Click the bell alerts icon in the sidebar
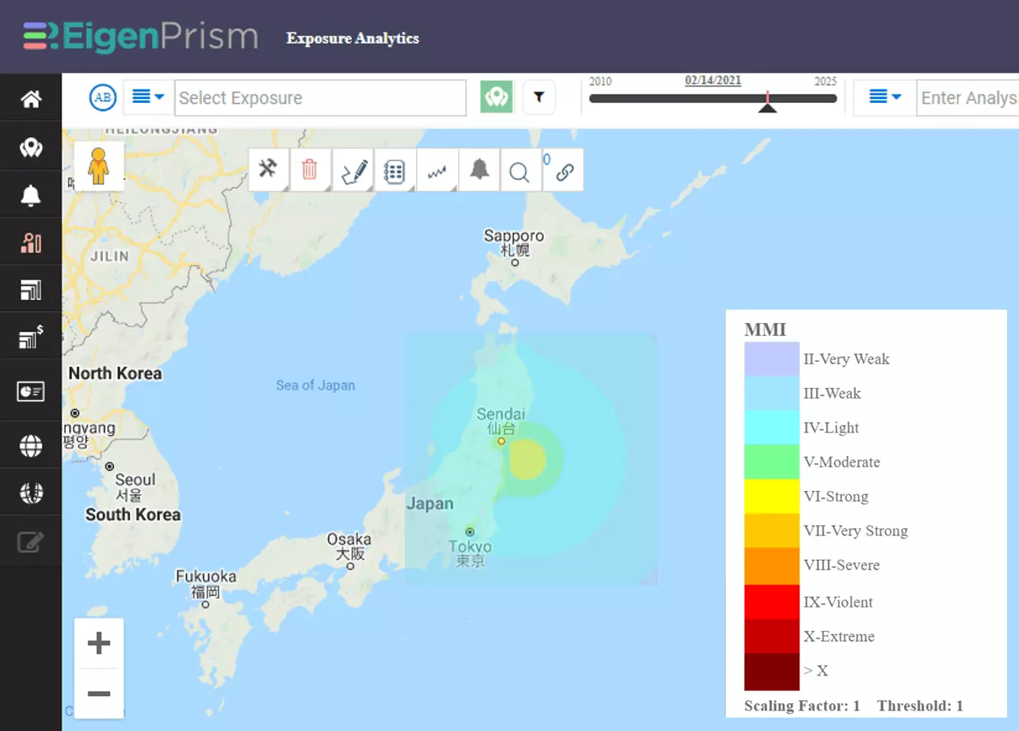This screenshot has width=1019, height=731. [x=31, y=195]
